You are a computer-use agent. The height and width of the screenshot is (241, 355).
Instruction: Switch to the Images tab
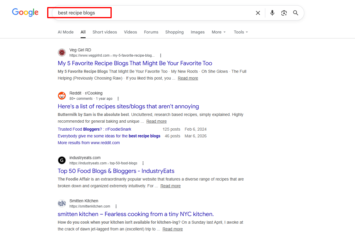point(198,32)
